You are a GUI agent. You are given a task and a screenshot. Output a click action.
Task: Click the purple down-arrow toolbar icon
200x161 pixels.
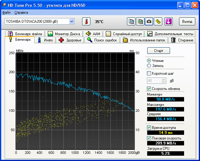coord(168,21)
